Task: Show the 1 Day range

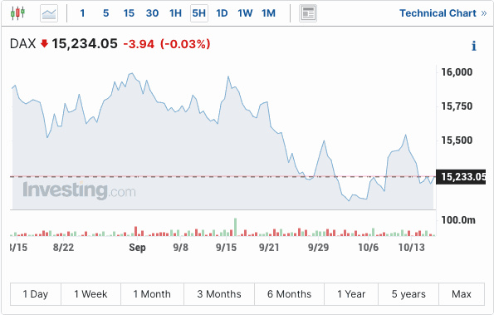Action: coord(36,294)
